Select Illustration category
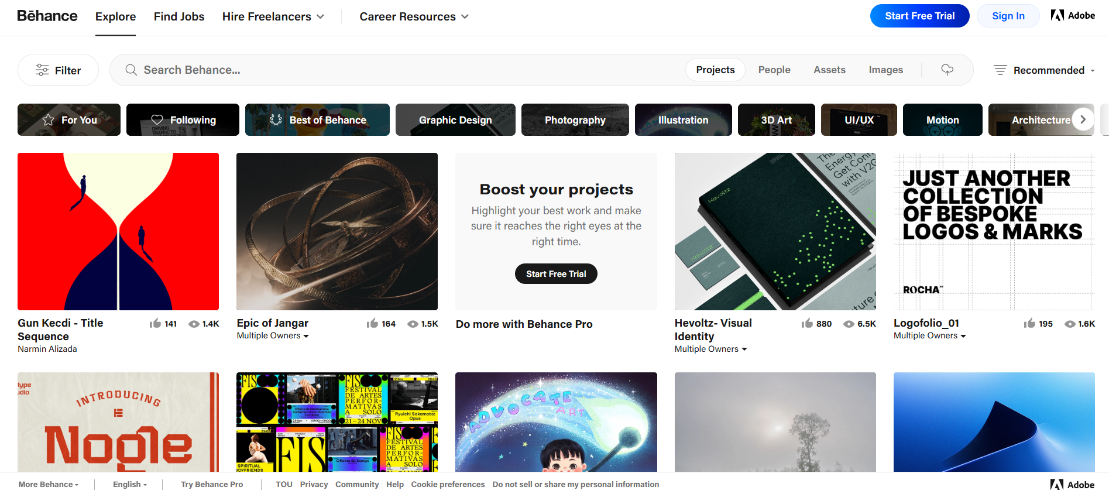1109x490 pixels. tap(683, 120)
